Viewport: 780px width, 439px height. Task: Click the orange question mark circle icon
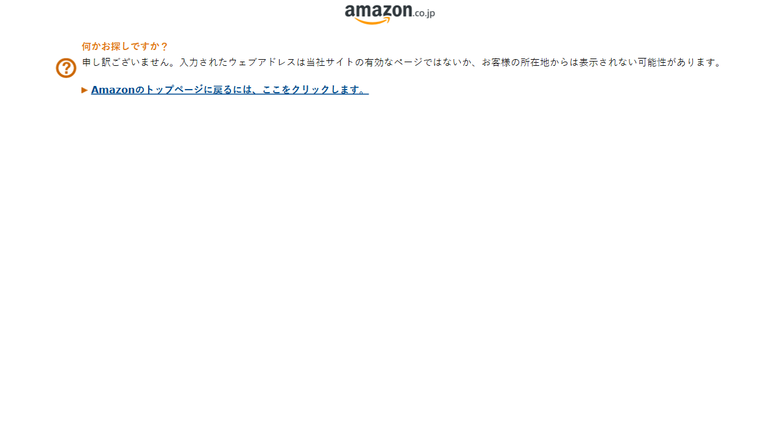tap(66, 68)
